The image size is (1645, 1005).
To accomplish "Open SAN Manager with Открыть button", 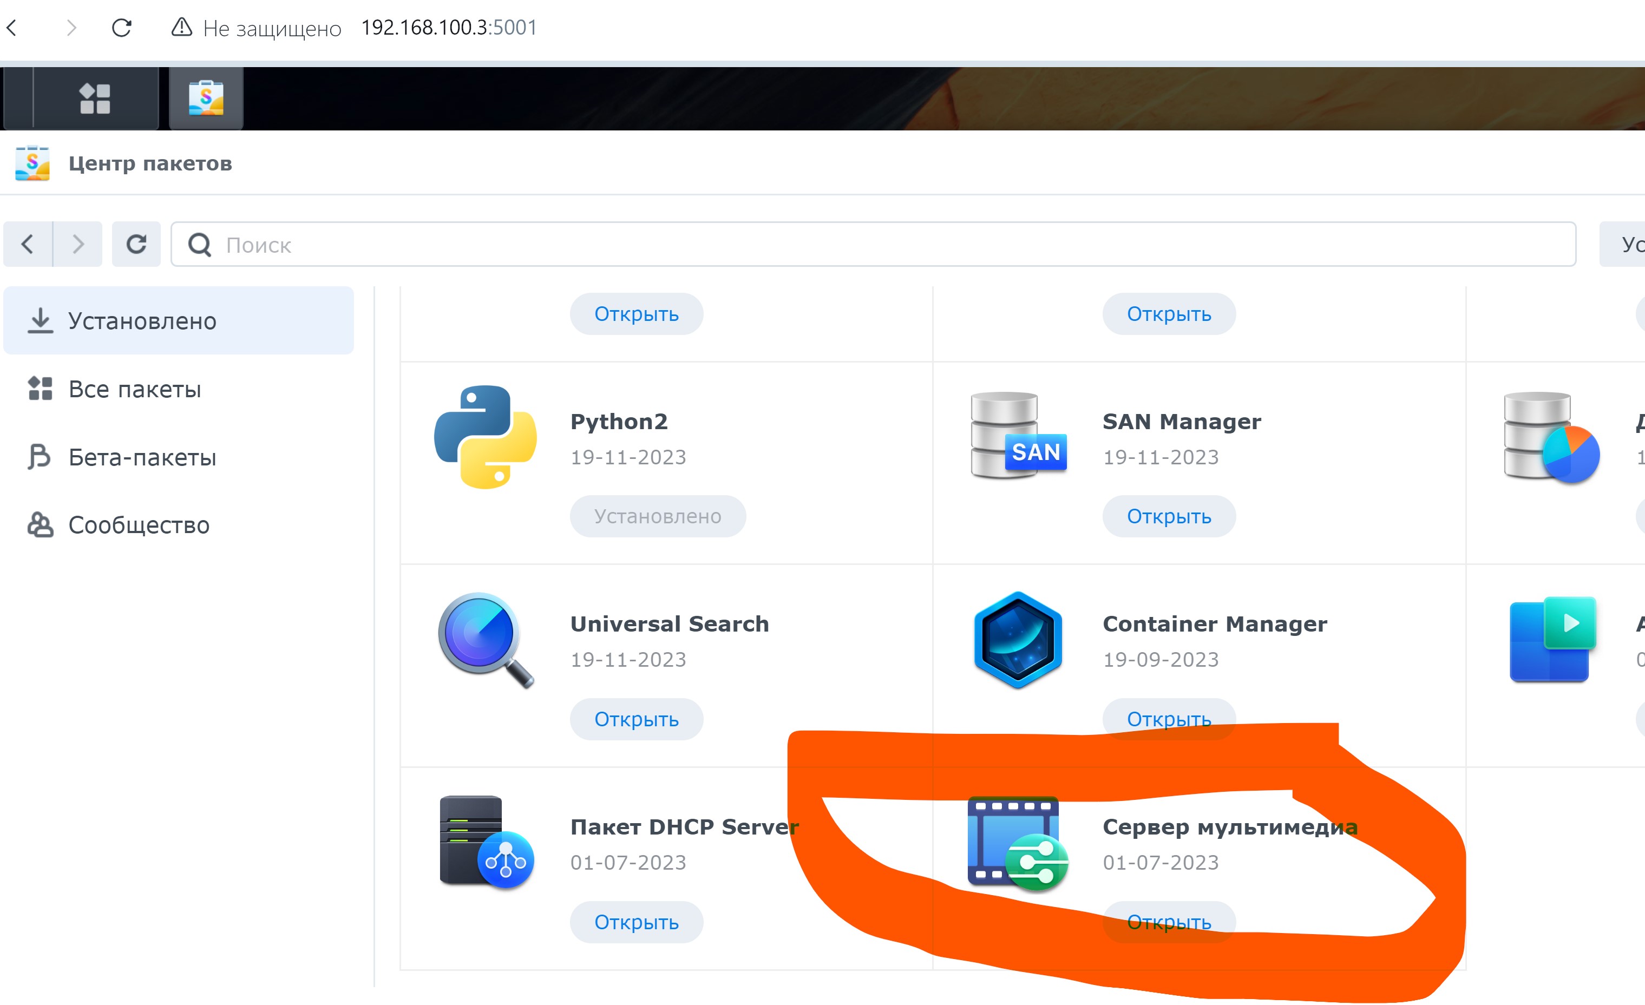I will click(1168, 516).
